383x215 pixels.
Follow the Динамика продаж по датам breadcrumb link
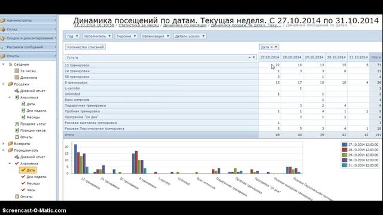pyautogui.click(x=246, y=25)
